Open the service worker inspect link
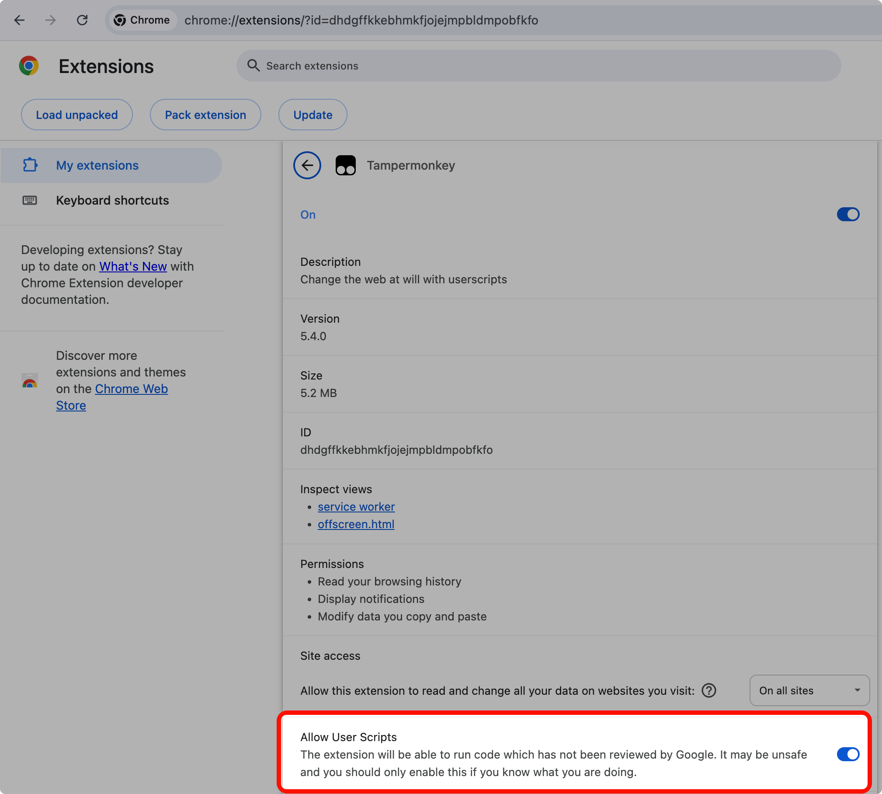The image size is (882, 794). point(356,507)
